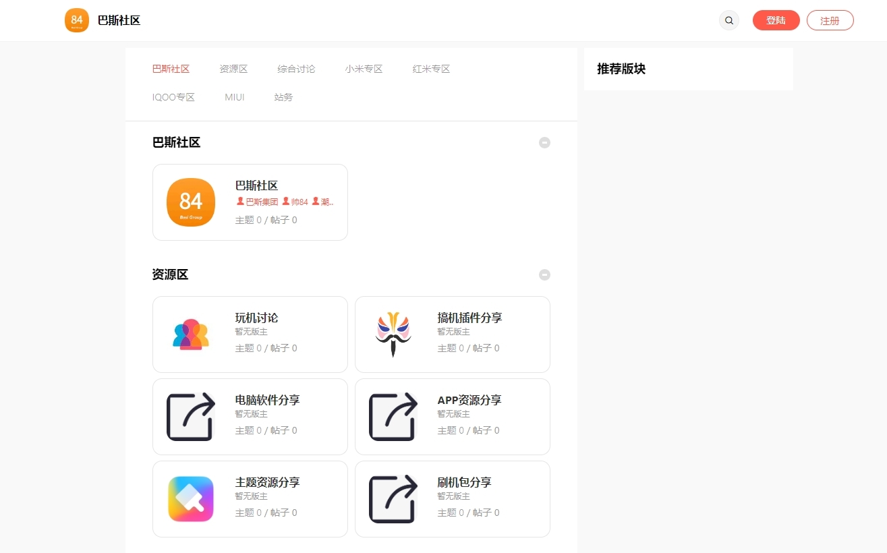The image size is (887, 553).
Task: Open moderator 巴斯集团 profile link
Action: 261,202
